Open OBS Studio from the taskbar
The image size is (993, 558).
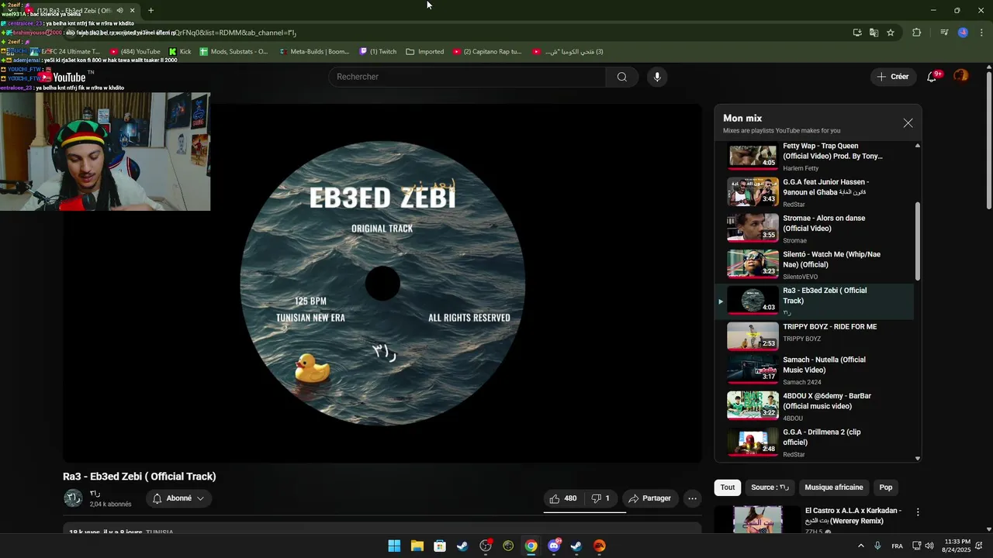click(486, 546)
